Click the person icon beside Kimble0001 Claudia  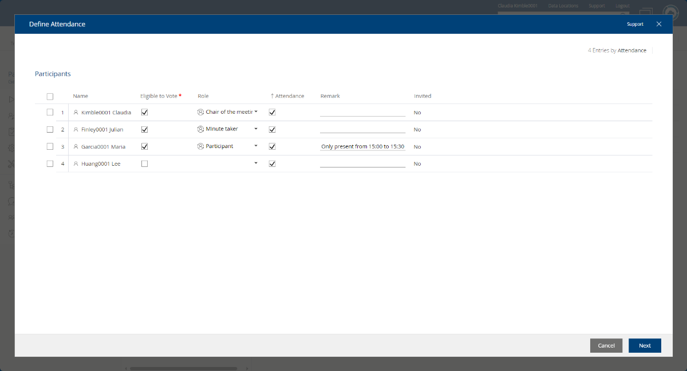coord(76,113)
